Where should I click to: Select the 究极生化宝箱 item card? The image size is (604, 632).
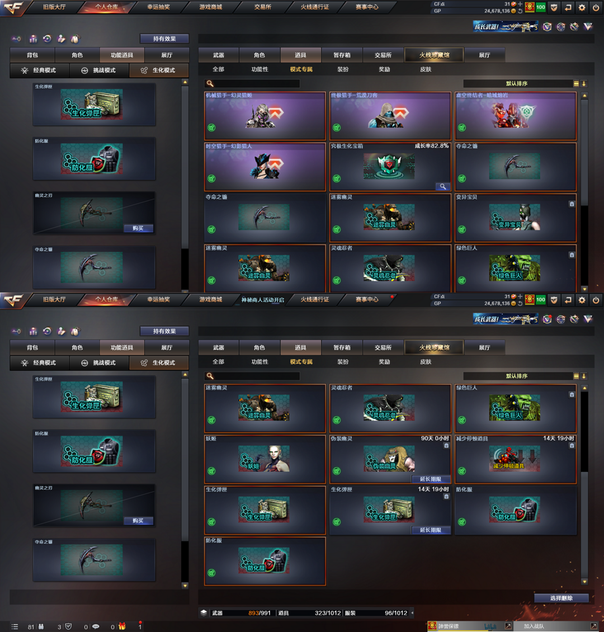click(x=390, y=167)
